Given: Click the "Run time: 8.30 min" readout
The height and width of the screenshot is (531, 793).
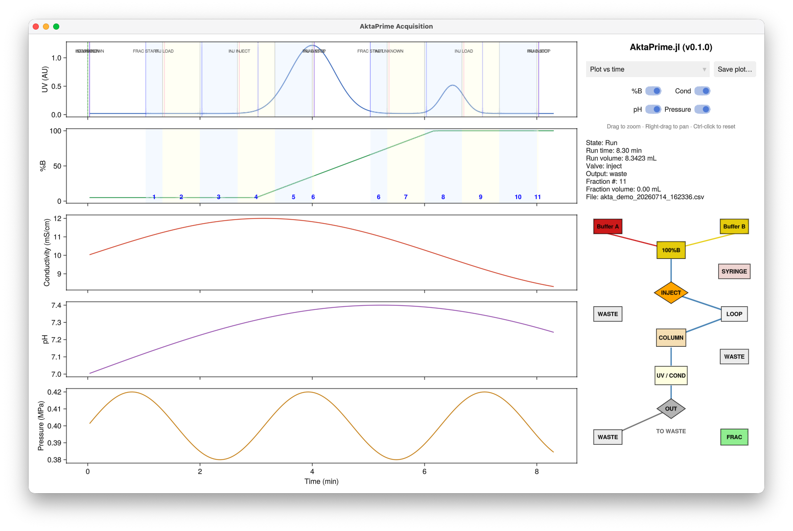Looking at the screenshot, I should point(614,151).
